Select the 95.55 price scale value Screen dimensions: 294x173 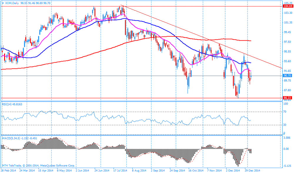coord(288,51)
